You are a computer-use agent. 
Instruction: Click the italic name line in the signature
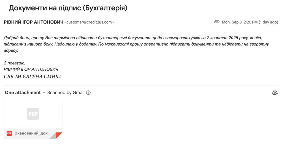coord(31,69)
